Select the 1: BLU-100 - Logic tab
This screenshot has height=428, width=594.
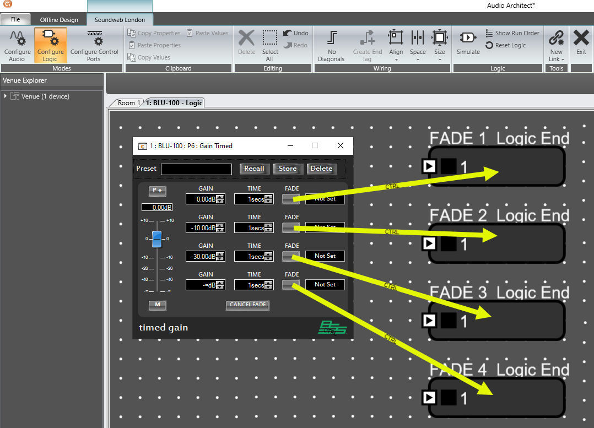tap(174, 102)
